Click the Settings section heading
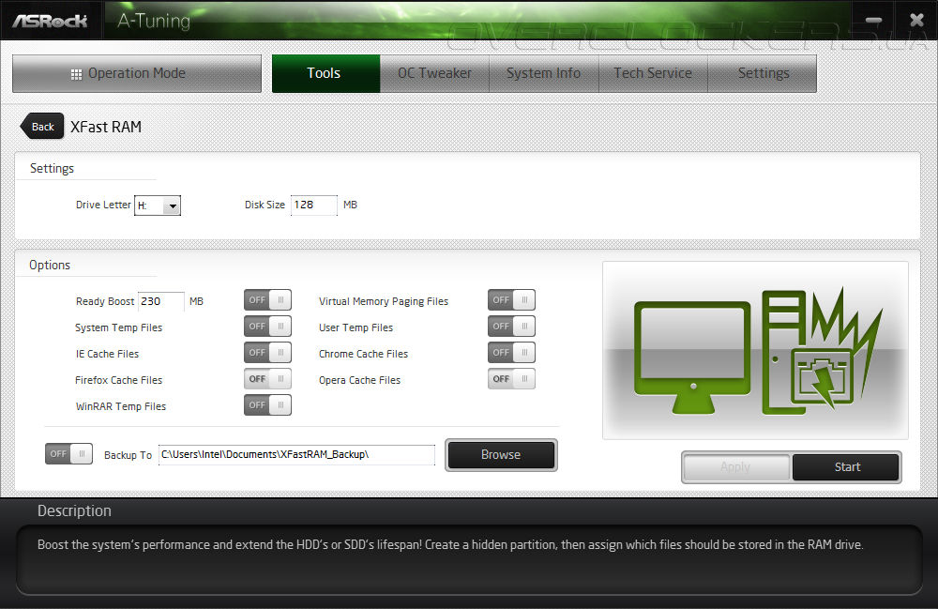The image size is (938, 609). pyautogui.click(x=52, y=169)
